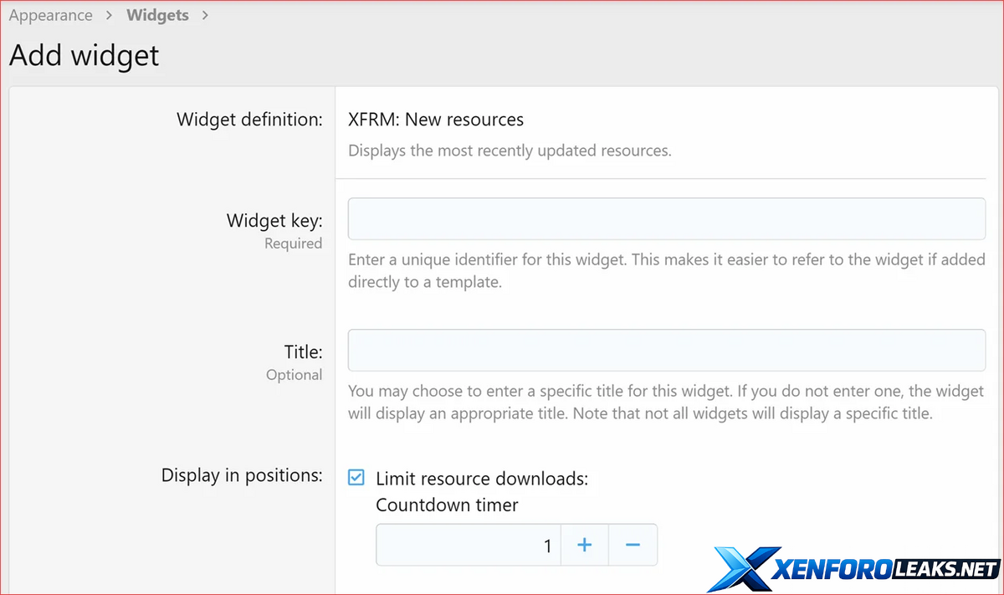Decrease countdown timer with minus button

pyautogui.click(x=633, y=546)
